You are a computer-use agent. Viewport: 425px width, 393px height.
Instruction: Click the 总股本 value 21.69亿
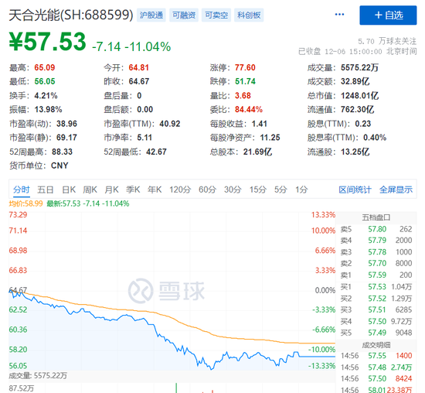pyautogui.click(x=257, y=152)
